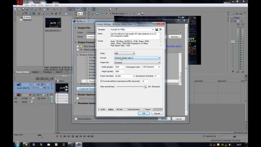The width and height of the screenshot is (261, 147).
Task: Click the volume icon in system tray
Action: [230, 145]
